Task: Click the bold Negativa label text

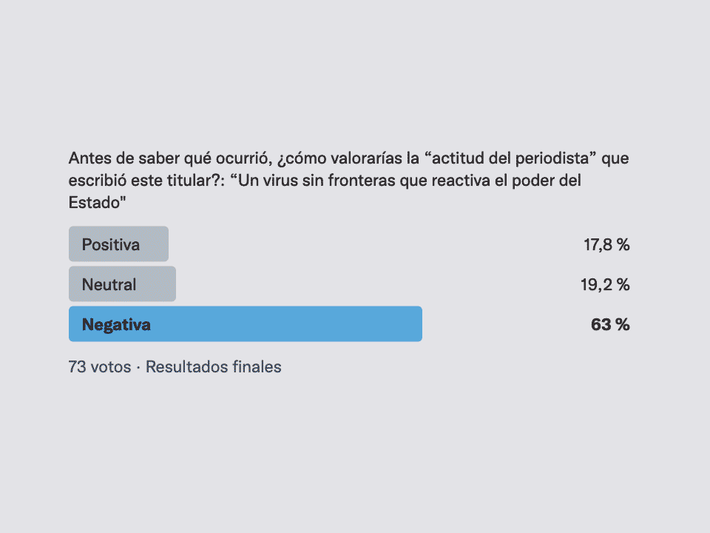Action: tap(116, 325)
